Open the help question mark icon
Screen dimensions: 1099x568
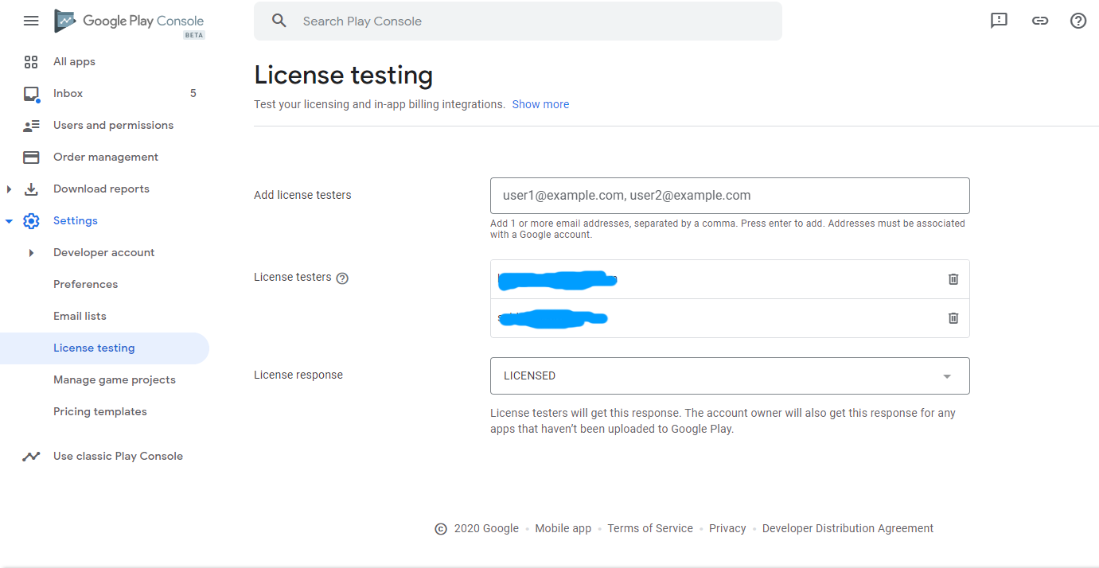pos(1078,21)
